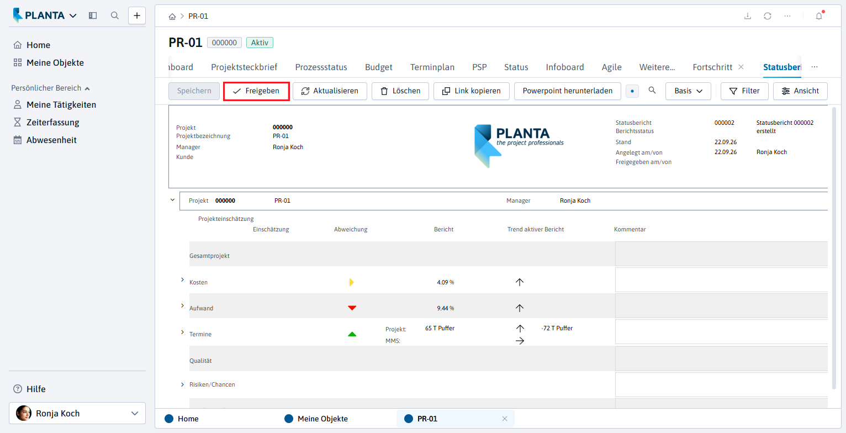Open the Ronja Koch user dropdown

pos(77,413)
